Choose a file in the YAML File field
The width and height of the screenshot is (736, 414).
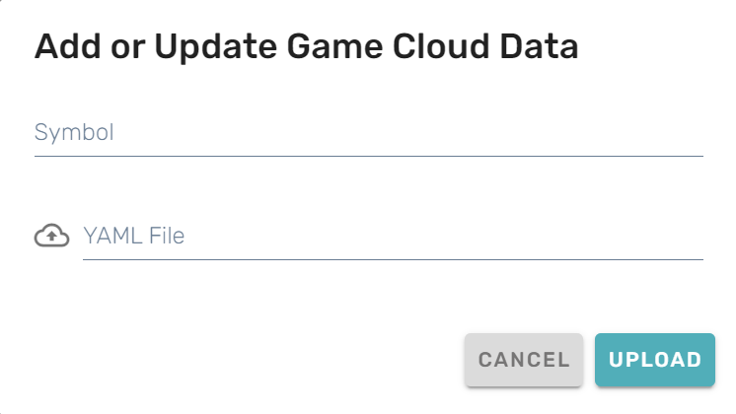tap(393, 237)
